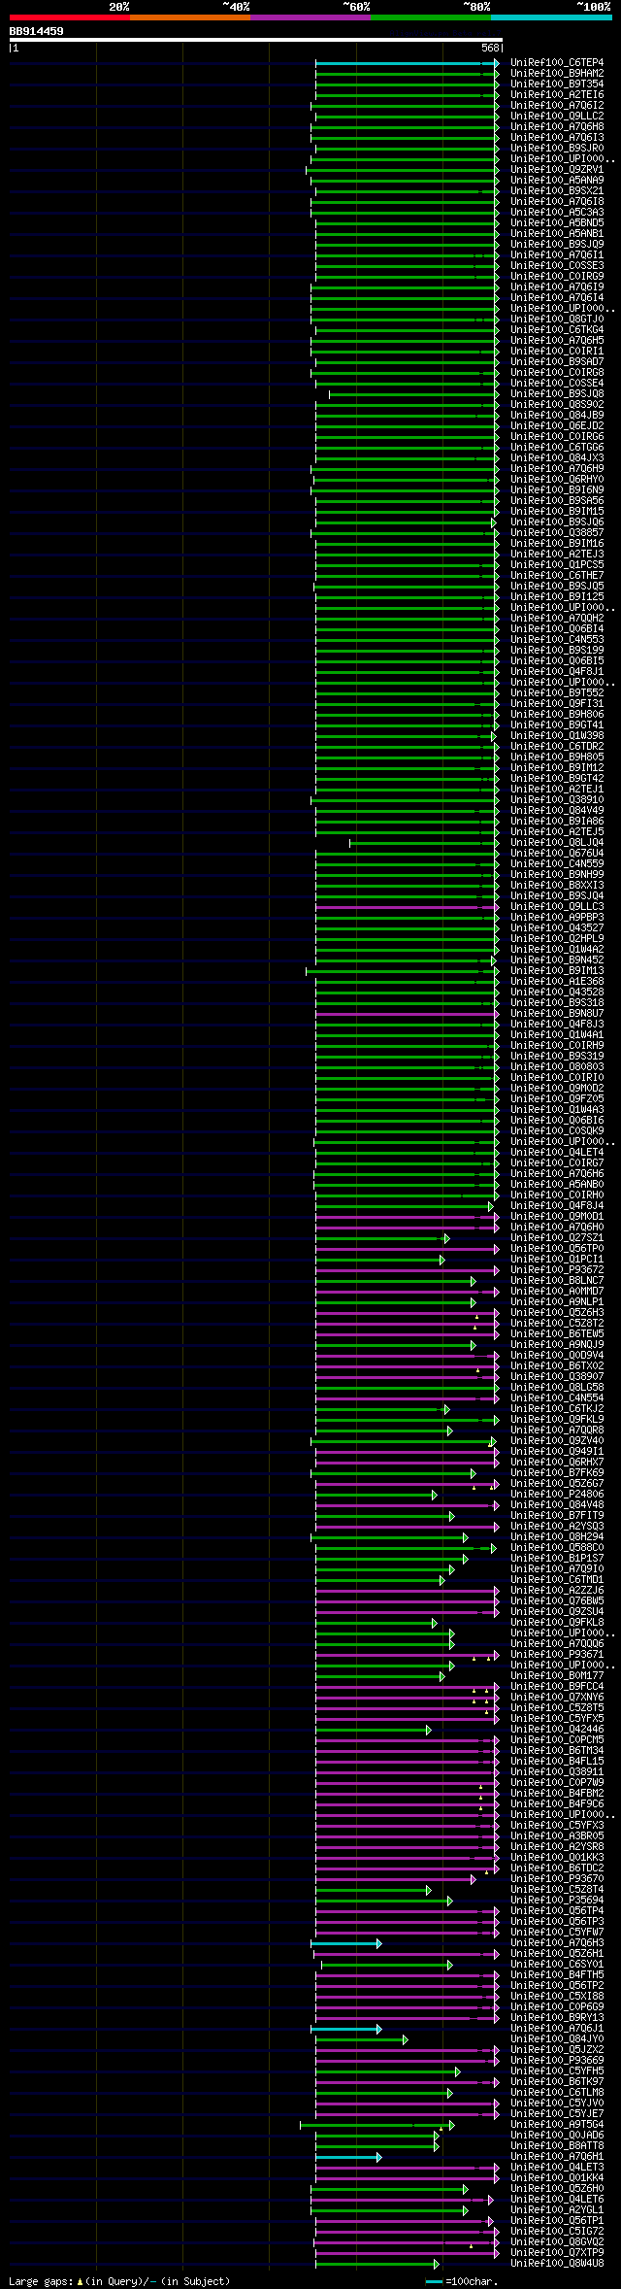Click hit label UniRef100_B8LNC7
The width and height of the screenshot is (621, 2289).
click(x=557, y=1281)
